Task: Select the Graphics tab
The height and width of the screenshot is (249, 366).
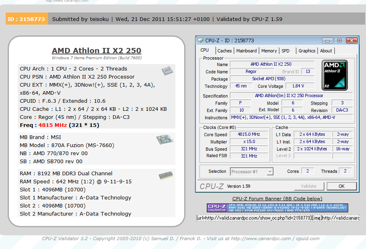Action: (307, 51)
